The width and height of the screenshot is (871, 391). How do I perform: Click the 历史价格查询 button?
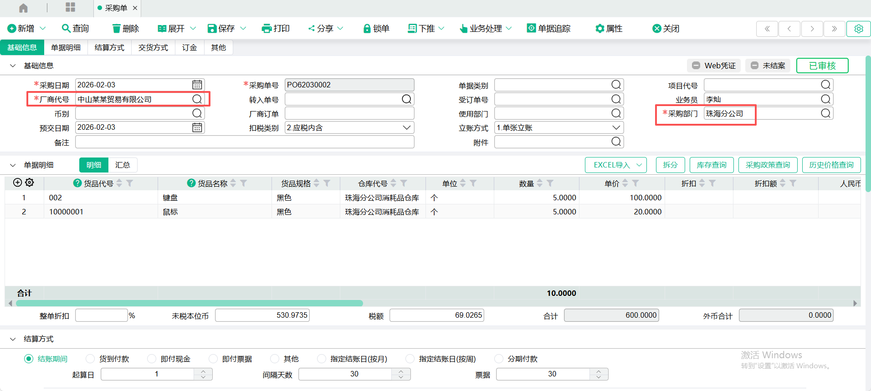point(831,165)
